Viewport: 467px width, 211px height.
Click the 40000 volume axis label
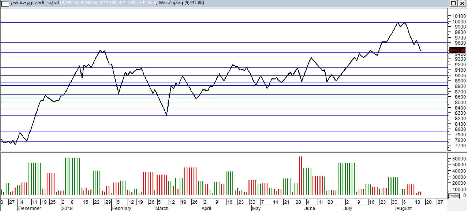point(459,171)
